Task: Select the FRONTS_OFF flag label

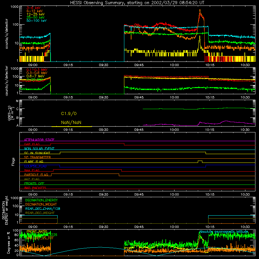Action: 34,184
